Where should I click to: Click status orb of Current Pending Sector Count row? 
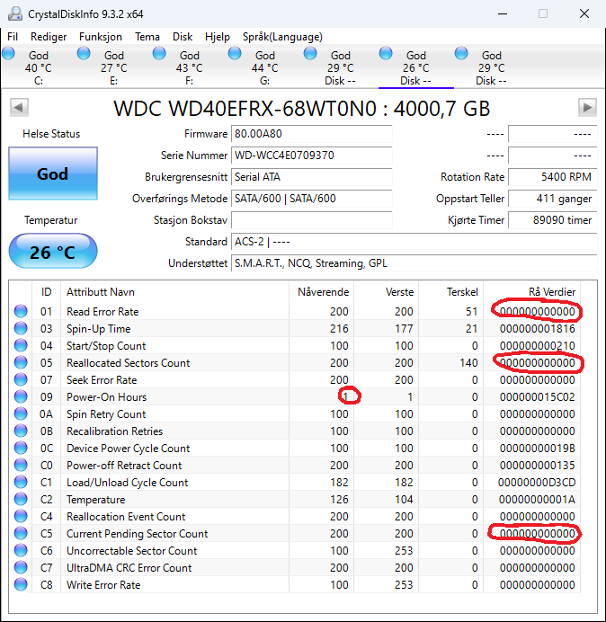click(x=21, y=533)
